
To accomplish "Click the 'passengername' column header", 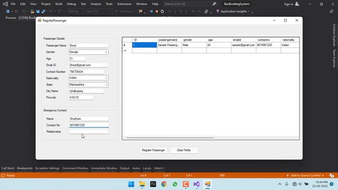I will tap(169, 40).
